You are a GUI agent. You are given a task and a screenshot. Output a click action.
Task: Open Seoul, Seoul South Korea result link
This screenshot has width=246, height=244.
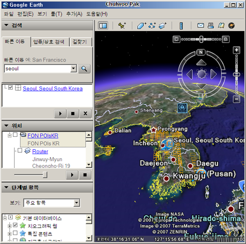point(53,88)
